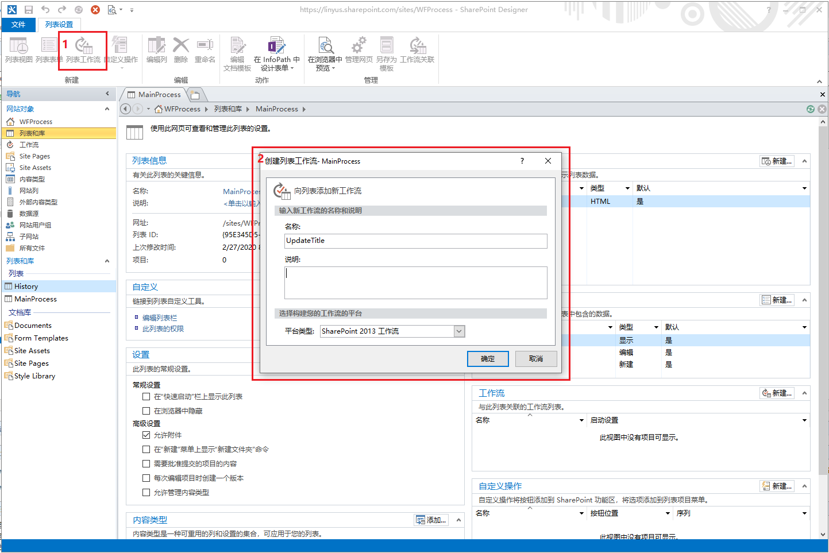Click the help question mark in dialog
The width and height of the screenshot is (829, 553).
tap(522, 161)
